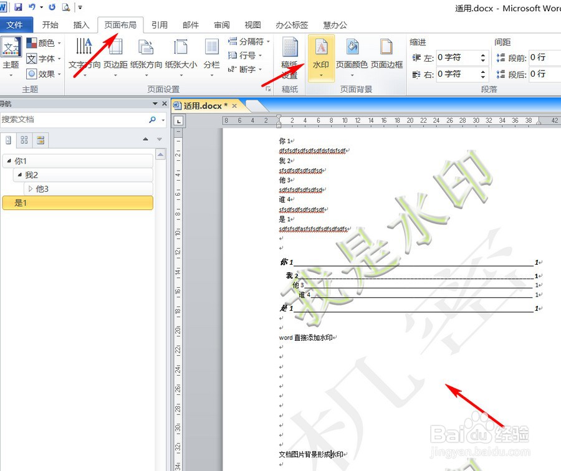Switch to the 插入 ribbon tab
The height and width of the screenshot is (471, 561).
[x=81, y=25]
